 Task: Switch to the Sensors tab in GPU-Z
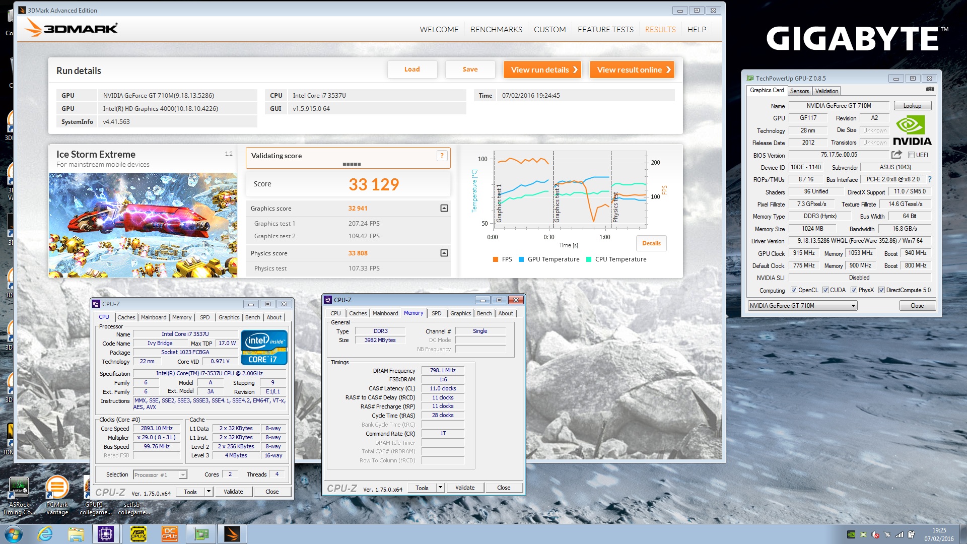[799, 91]
